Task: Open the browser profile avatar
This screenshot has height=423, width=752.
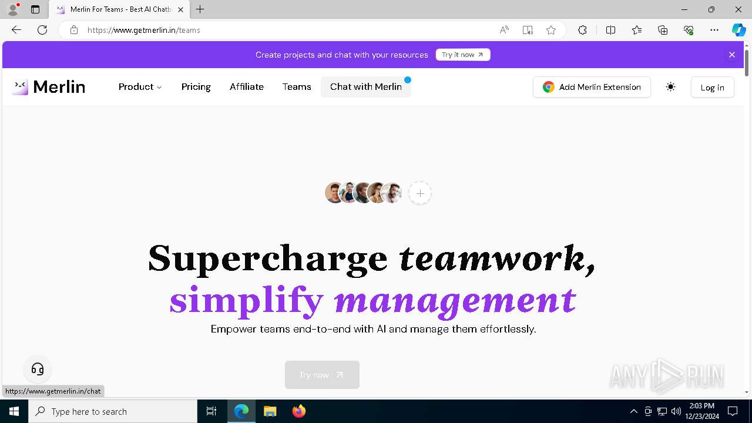Action: coord(12,9)
